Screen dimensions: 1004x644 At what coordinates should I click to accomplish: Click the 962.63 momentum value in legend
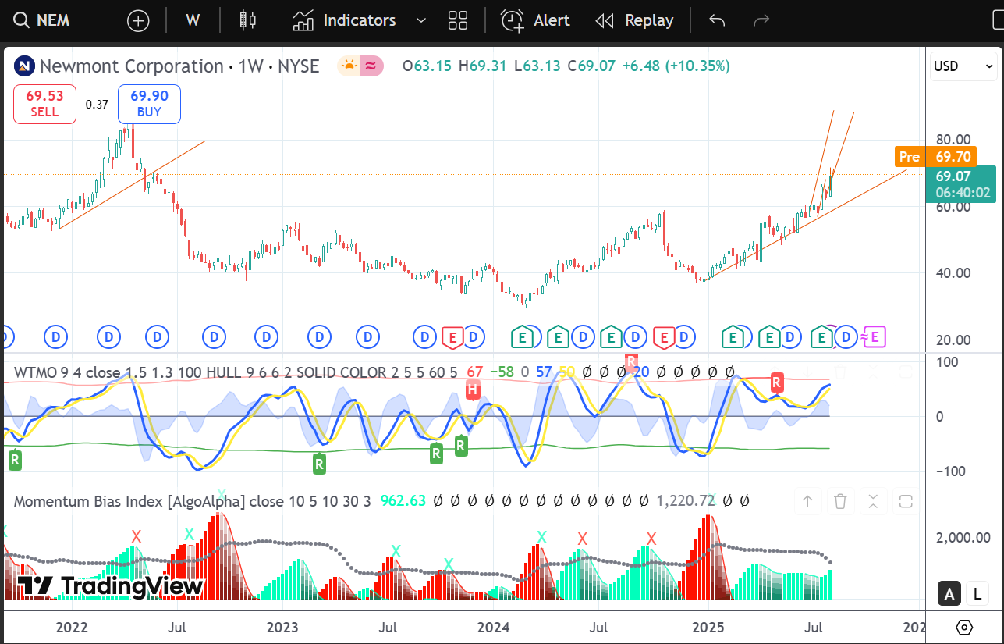[x=403, y=500]
